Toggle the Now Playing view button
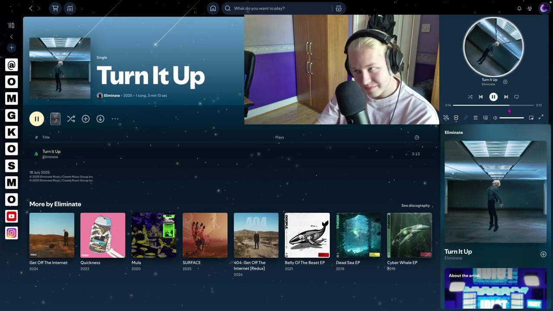Screen dimensions: 553x311 point(456,117)
